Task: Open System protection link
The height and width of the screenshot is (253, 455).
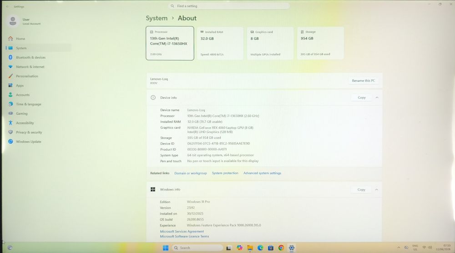Action: pyautogui.click(x=225, y=173)
